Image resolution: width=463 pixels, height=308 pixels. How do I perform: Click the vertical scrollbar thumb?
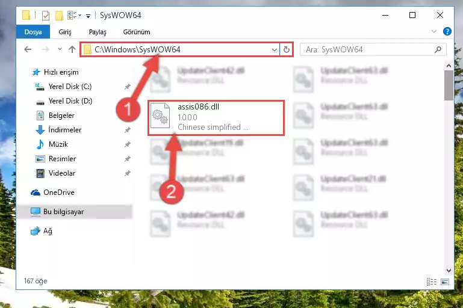click(449, 85)
